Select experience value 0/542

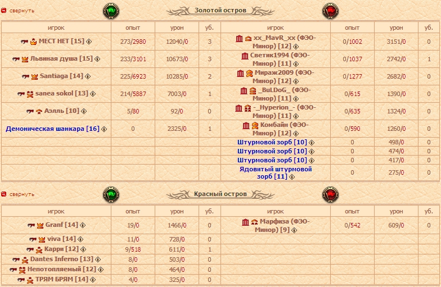(x=352, y=225)
